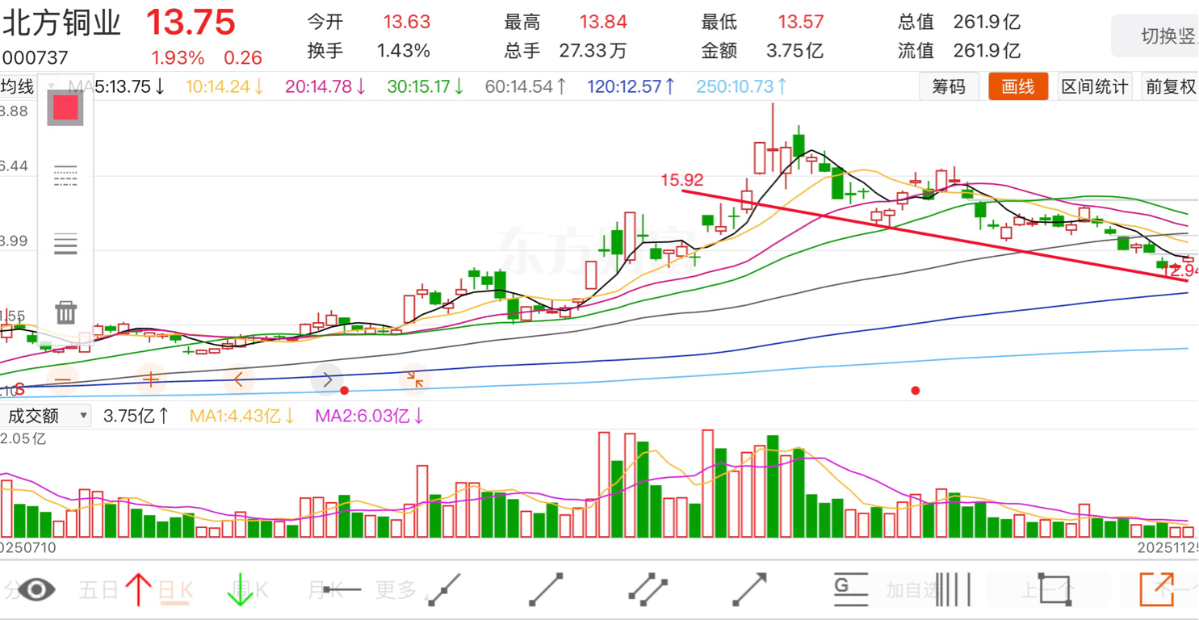Click the collapse arrows chart icon
This screenshot has height=620, width=1199.
click(x=415, y=379)
